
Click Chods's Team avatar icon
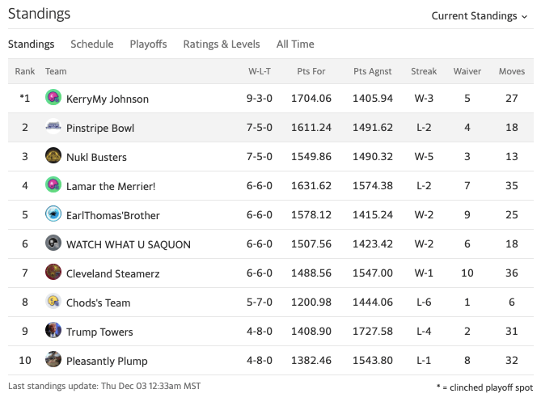53,302
